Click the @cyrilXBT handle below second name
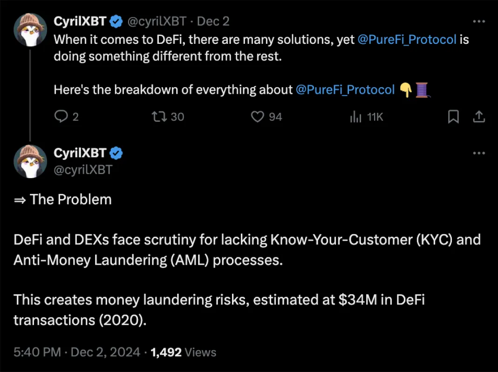This screenshot has height=372, width=498. 83,170
